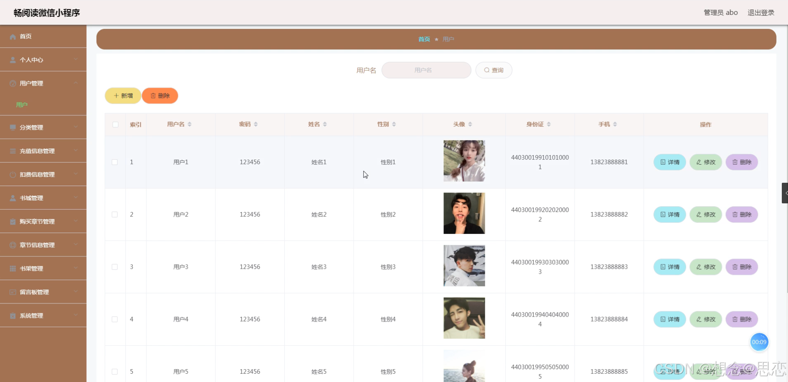
Task: Click the 用户名 search input field
Action: [426, 70]
